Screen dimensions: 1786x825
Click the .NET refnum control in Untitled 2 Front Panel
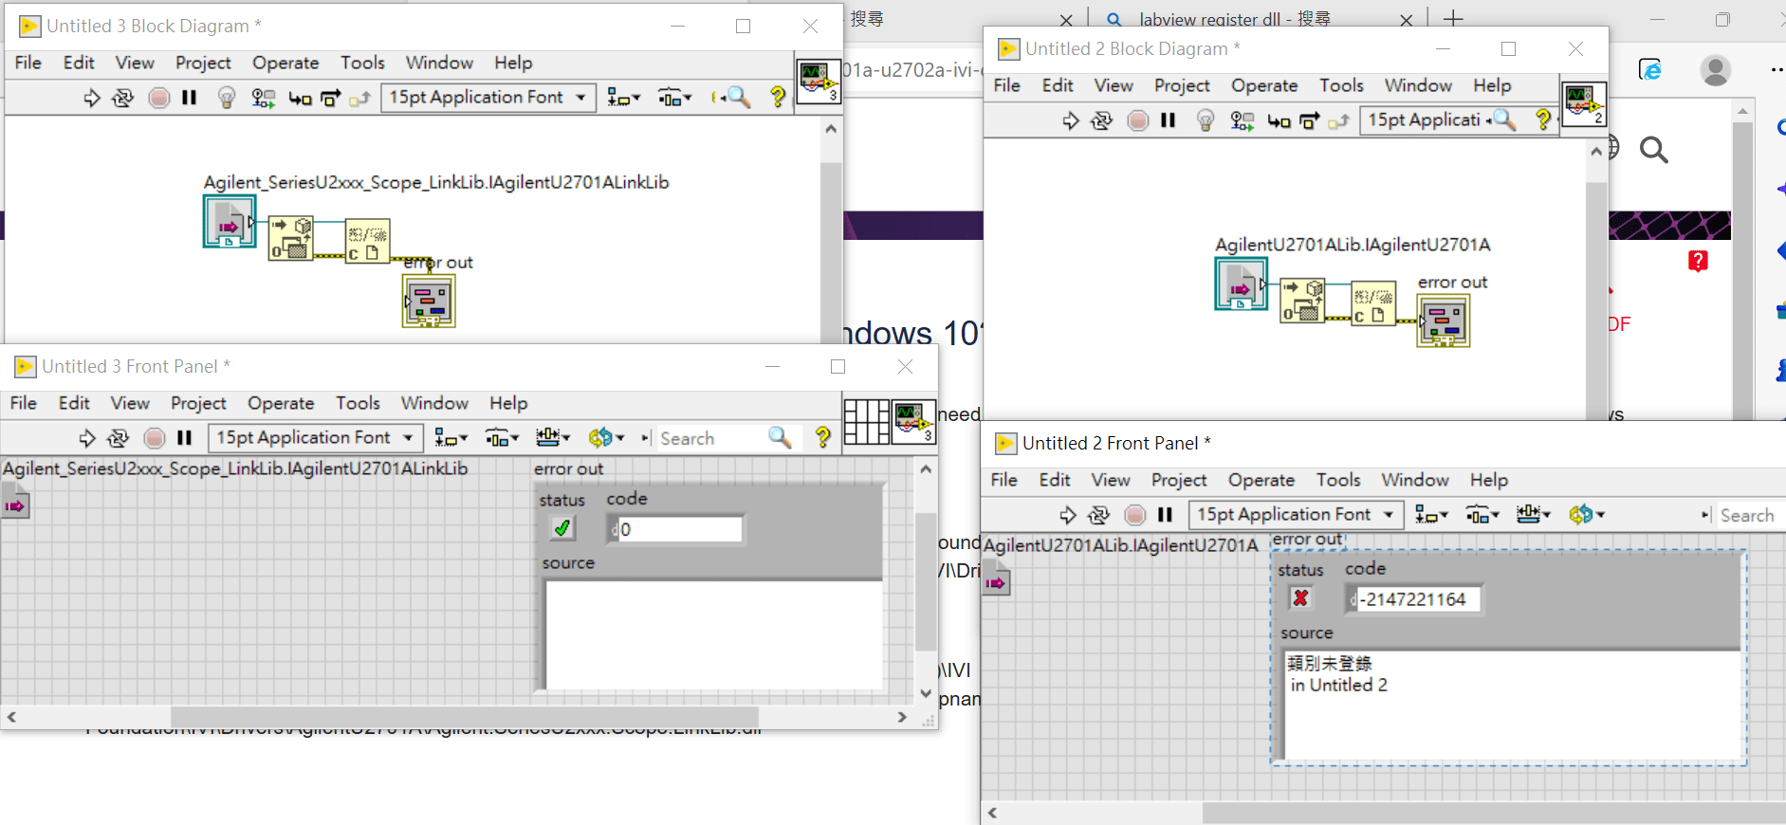point(996,581)
